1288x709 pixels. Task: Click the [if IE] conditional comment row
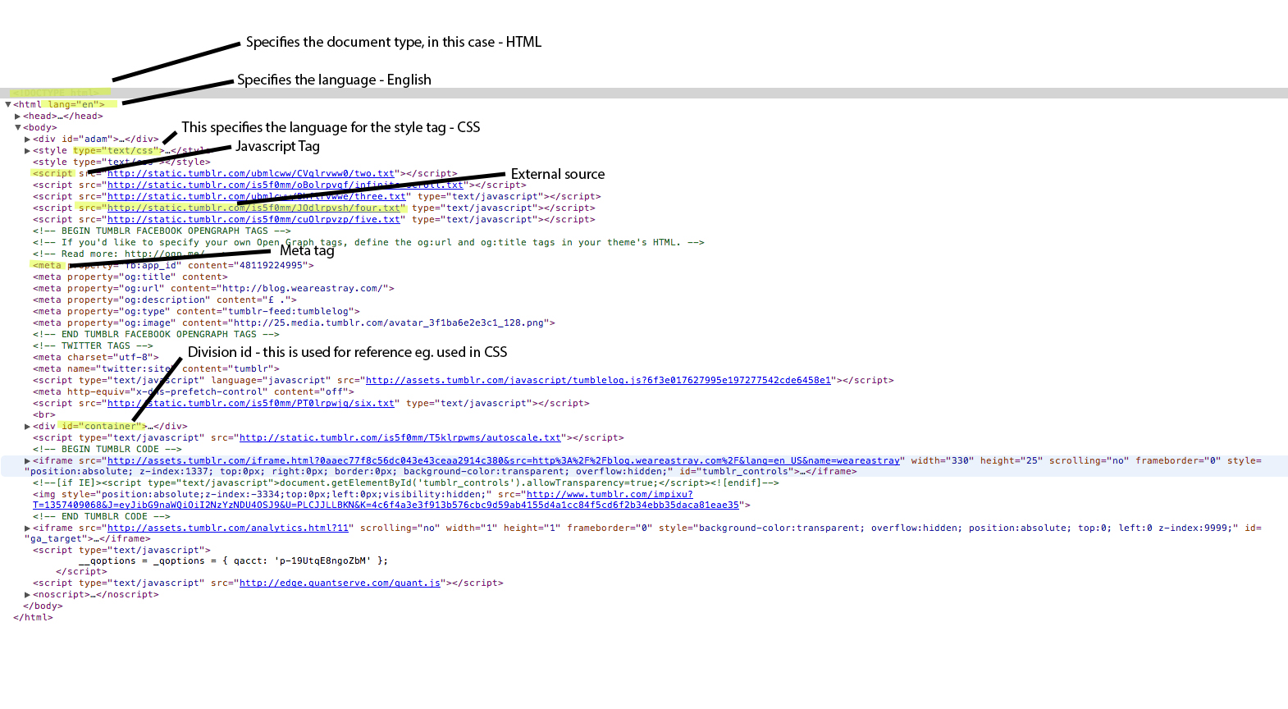coord(406,483)
